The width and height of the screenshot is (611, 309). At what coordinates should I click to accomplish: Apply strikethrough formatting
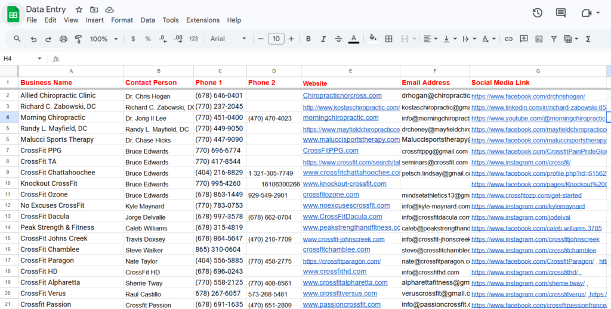338,39
